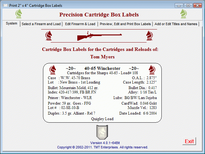This screenshot has height=154, width=205.
Task: Click the Bullet: Mountain Mold, 412 gr. line
Action: pos(73,88)
